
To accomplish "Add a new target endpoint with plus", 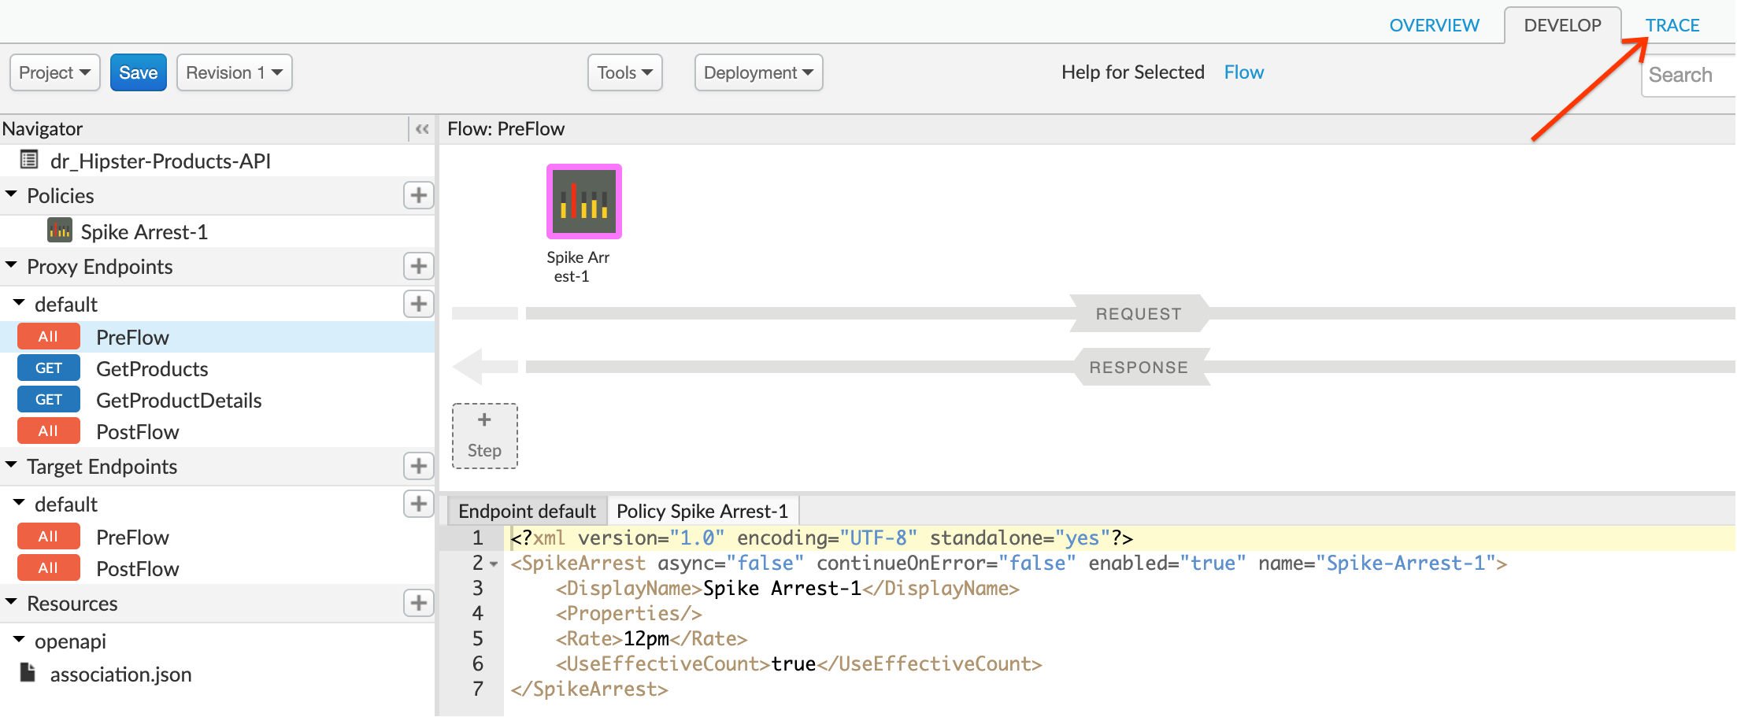I will [x=418, y=466].
